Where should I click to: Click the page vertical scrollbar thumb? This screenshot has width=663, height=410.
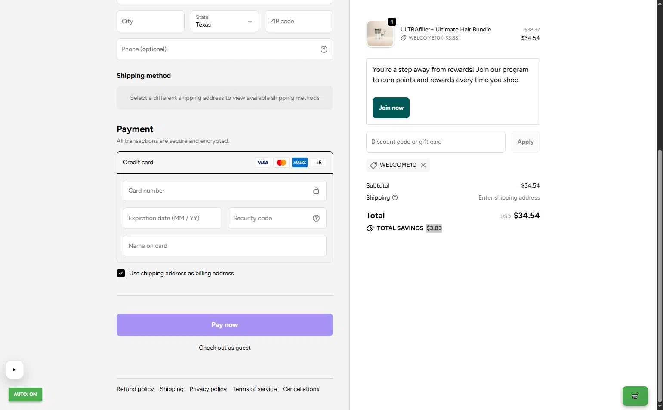[660, 275]
